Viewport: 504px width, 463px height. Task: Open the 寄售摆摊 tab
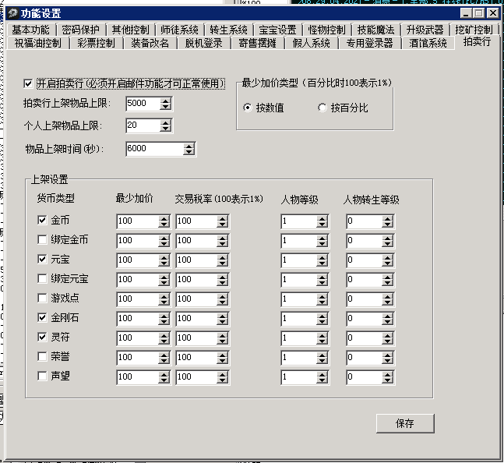[258, 43]
